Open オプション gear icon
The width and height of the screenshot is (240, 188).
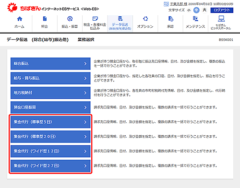coord(145,19)
